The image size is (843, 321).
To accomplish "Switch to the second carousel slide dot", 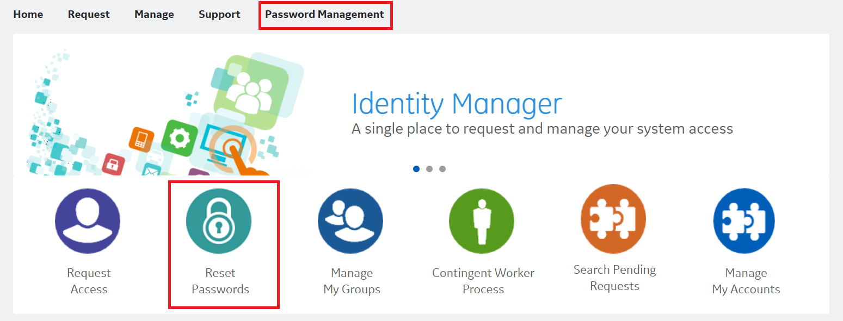I will point(429,169).
